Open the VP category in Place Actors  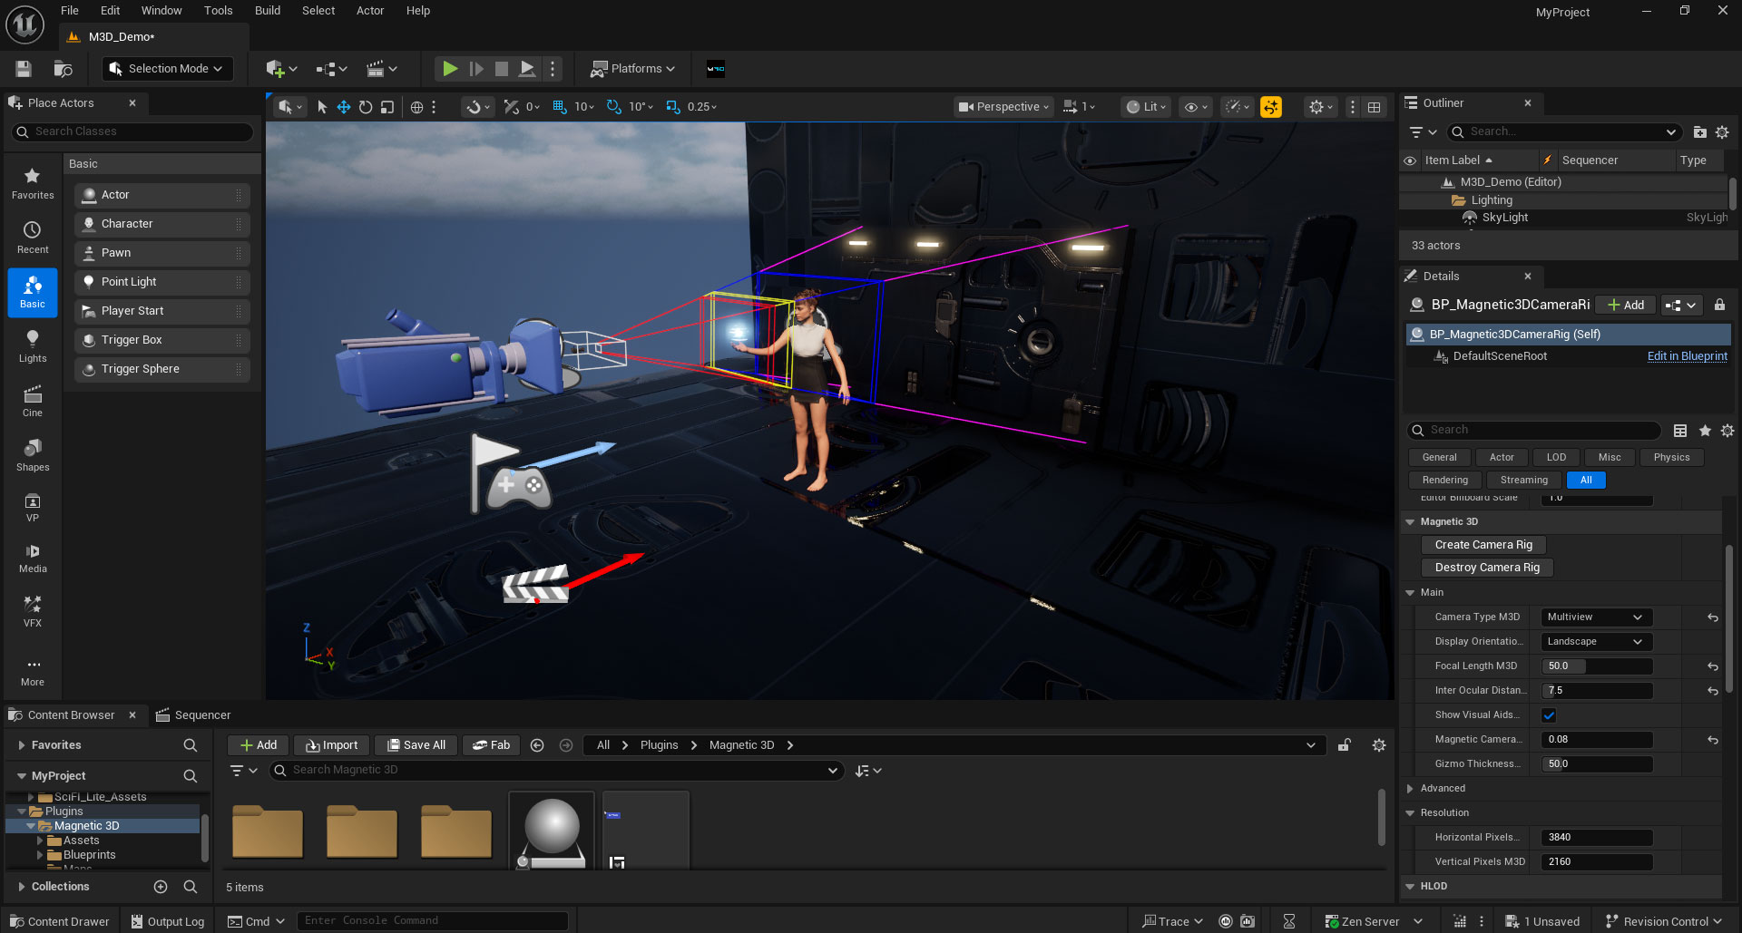[x=33, y=508]
